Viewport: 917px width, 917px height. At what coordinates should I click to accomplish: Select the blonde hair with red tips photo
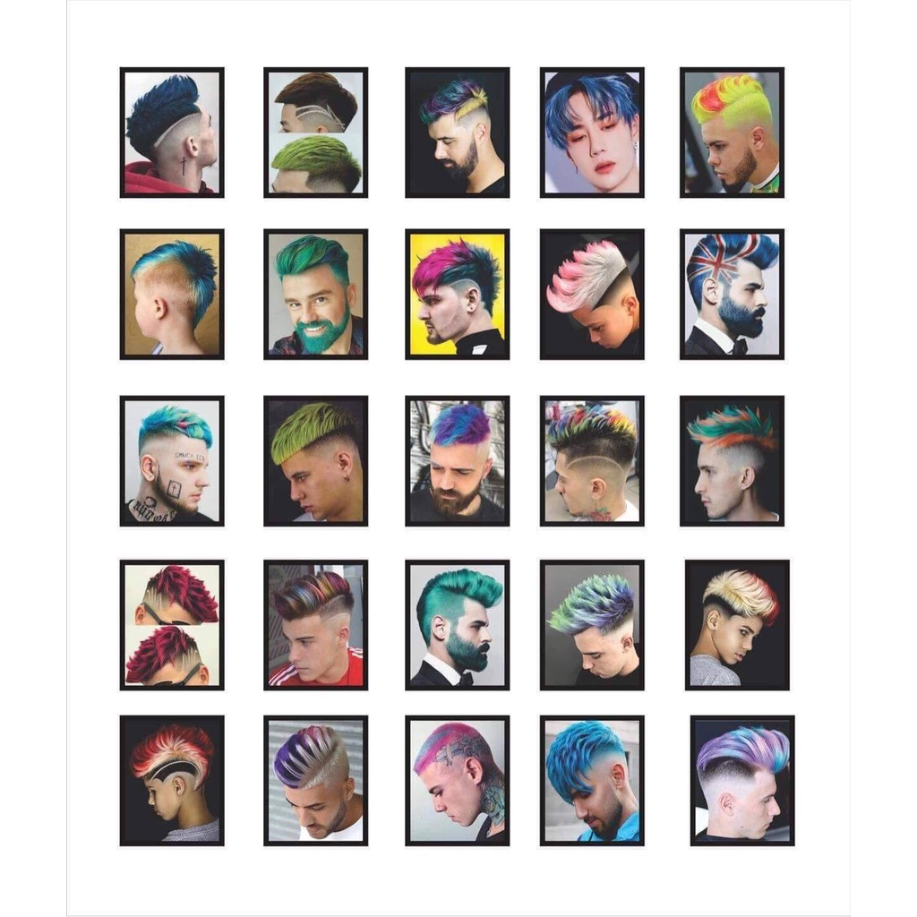[737, 625]
